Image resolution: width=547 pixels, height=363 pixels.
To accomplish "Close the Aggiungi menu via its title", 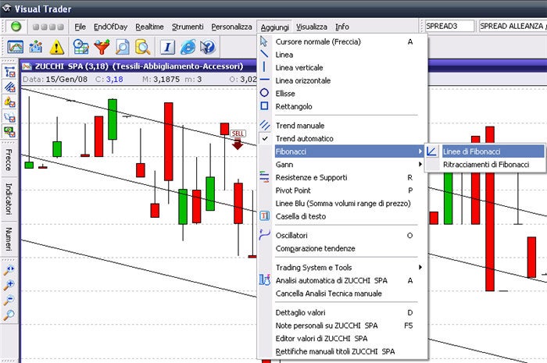I will point(274,27).
